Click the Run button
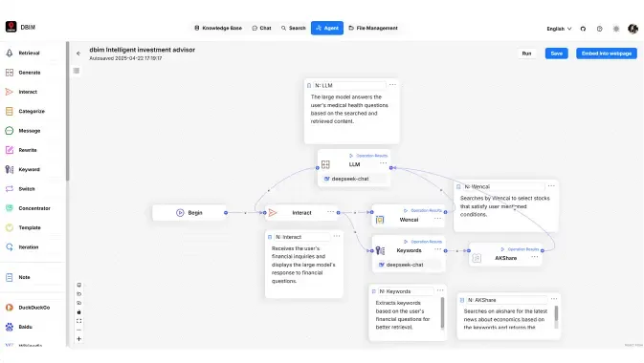This screenshot has height=363, width=644. point(526,53)
